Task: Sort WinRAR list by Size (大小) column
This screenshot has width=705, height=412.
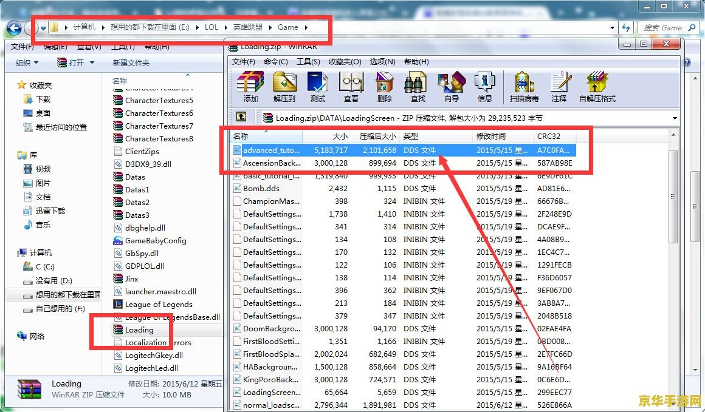Action: point(327,136)
